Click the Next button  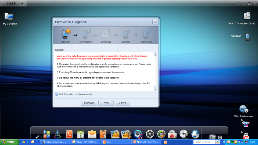click(x=106, y=103)
